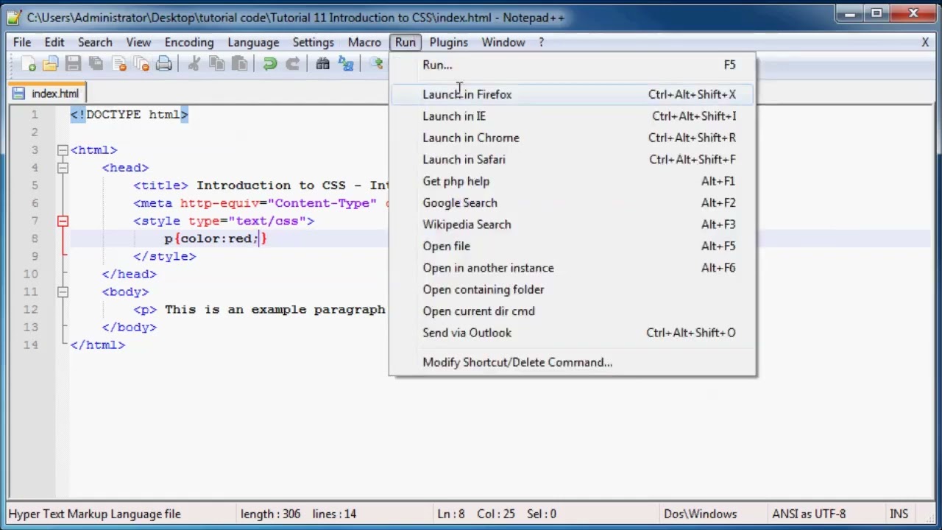Click the 'Ln : 8' status bar field
The image size is (942, 530).
tap(451, 514)
